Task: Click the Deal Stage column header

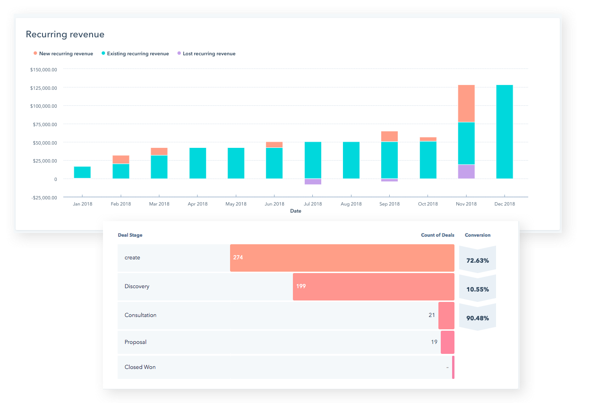Action: click(x=130, y=235)
